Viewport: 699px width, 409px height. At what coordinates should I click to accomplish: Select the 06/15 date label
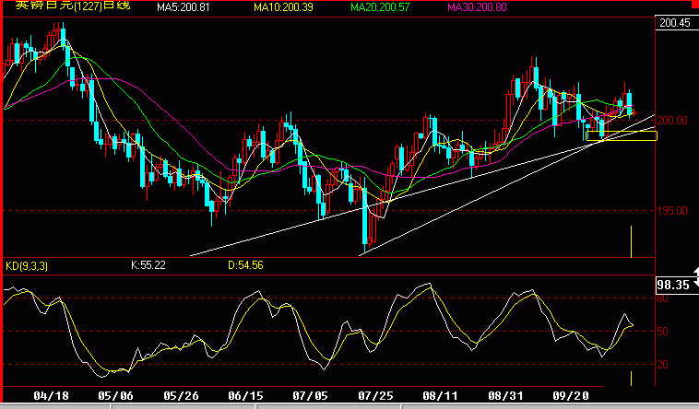[x=245, y=395]
